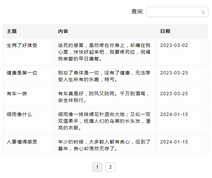Sort by the 日期 column header
The height and width of the screenshot is (178, 212).
coord(165,31)
